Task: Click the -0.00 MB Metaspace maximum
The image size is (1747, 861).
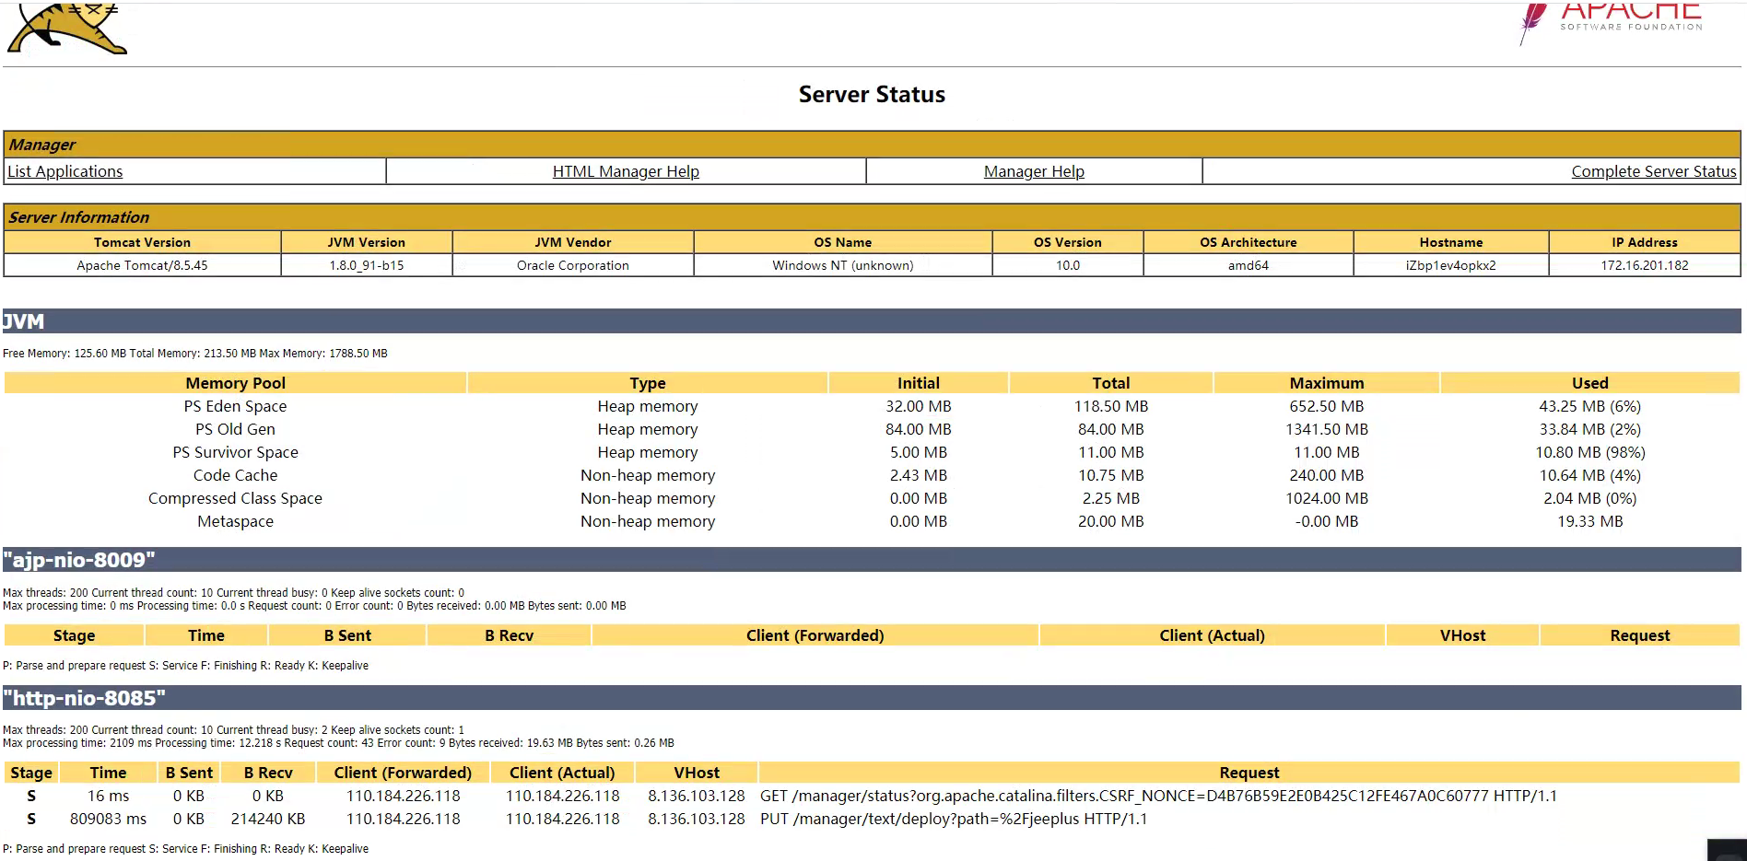Action: (x=1327, y=521)
